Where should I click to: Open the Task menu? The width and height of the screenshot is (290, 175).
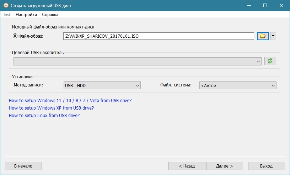coord(7,15)
